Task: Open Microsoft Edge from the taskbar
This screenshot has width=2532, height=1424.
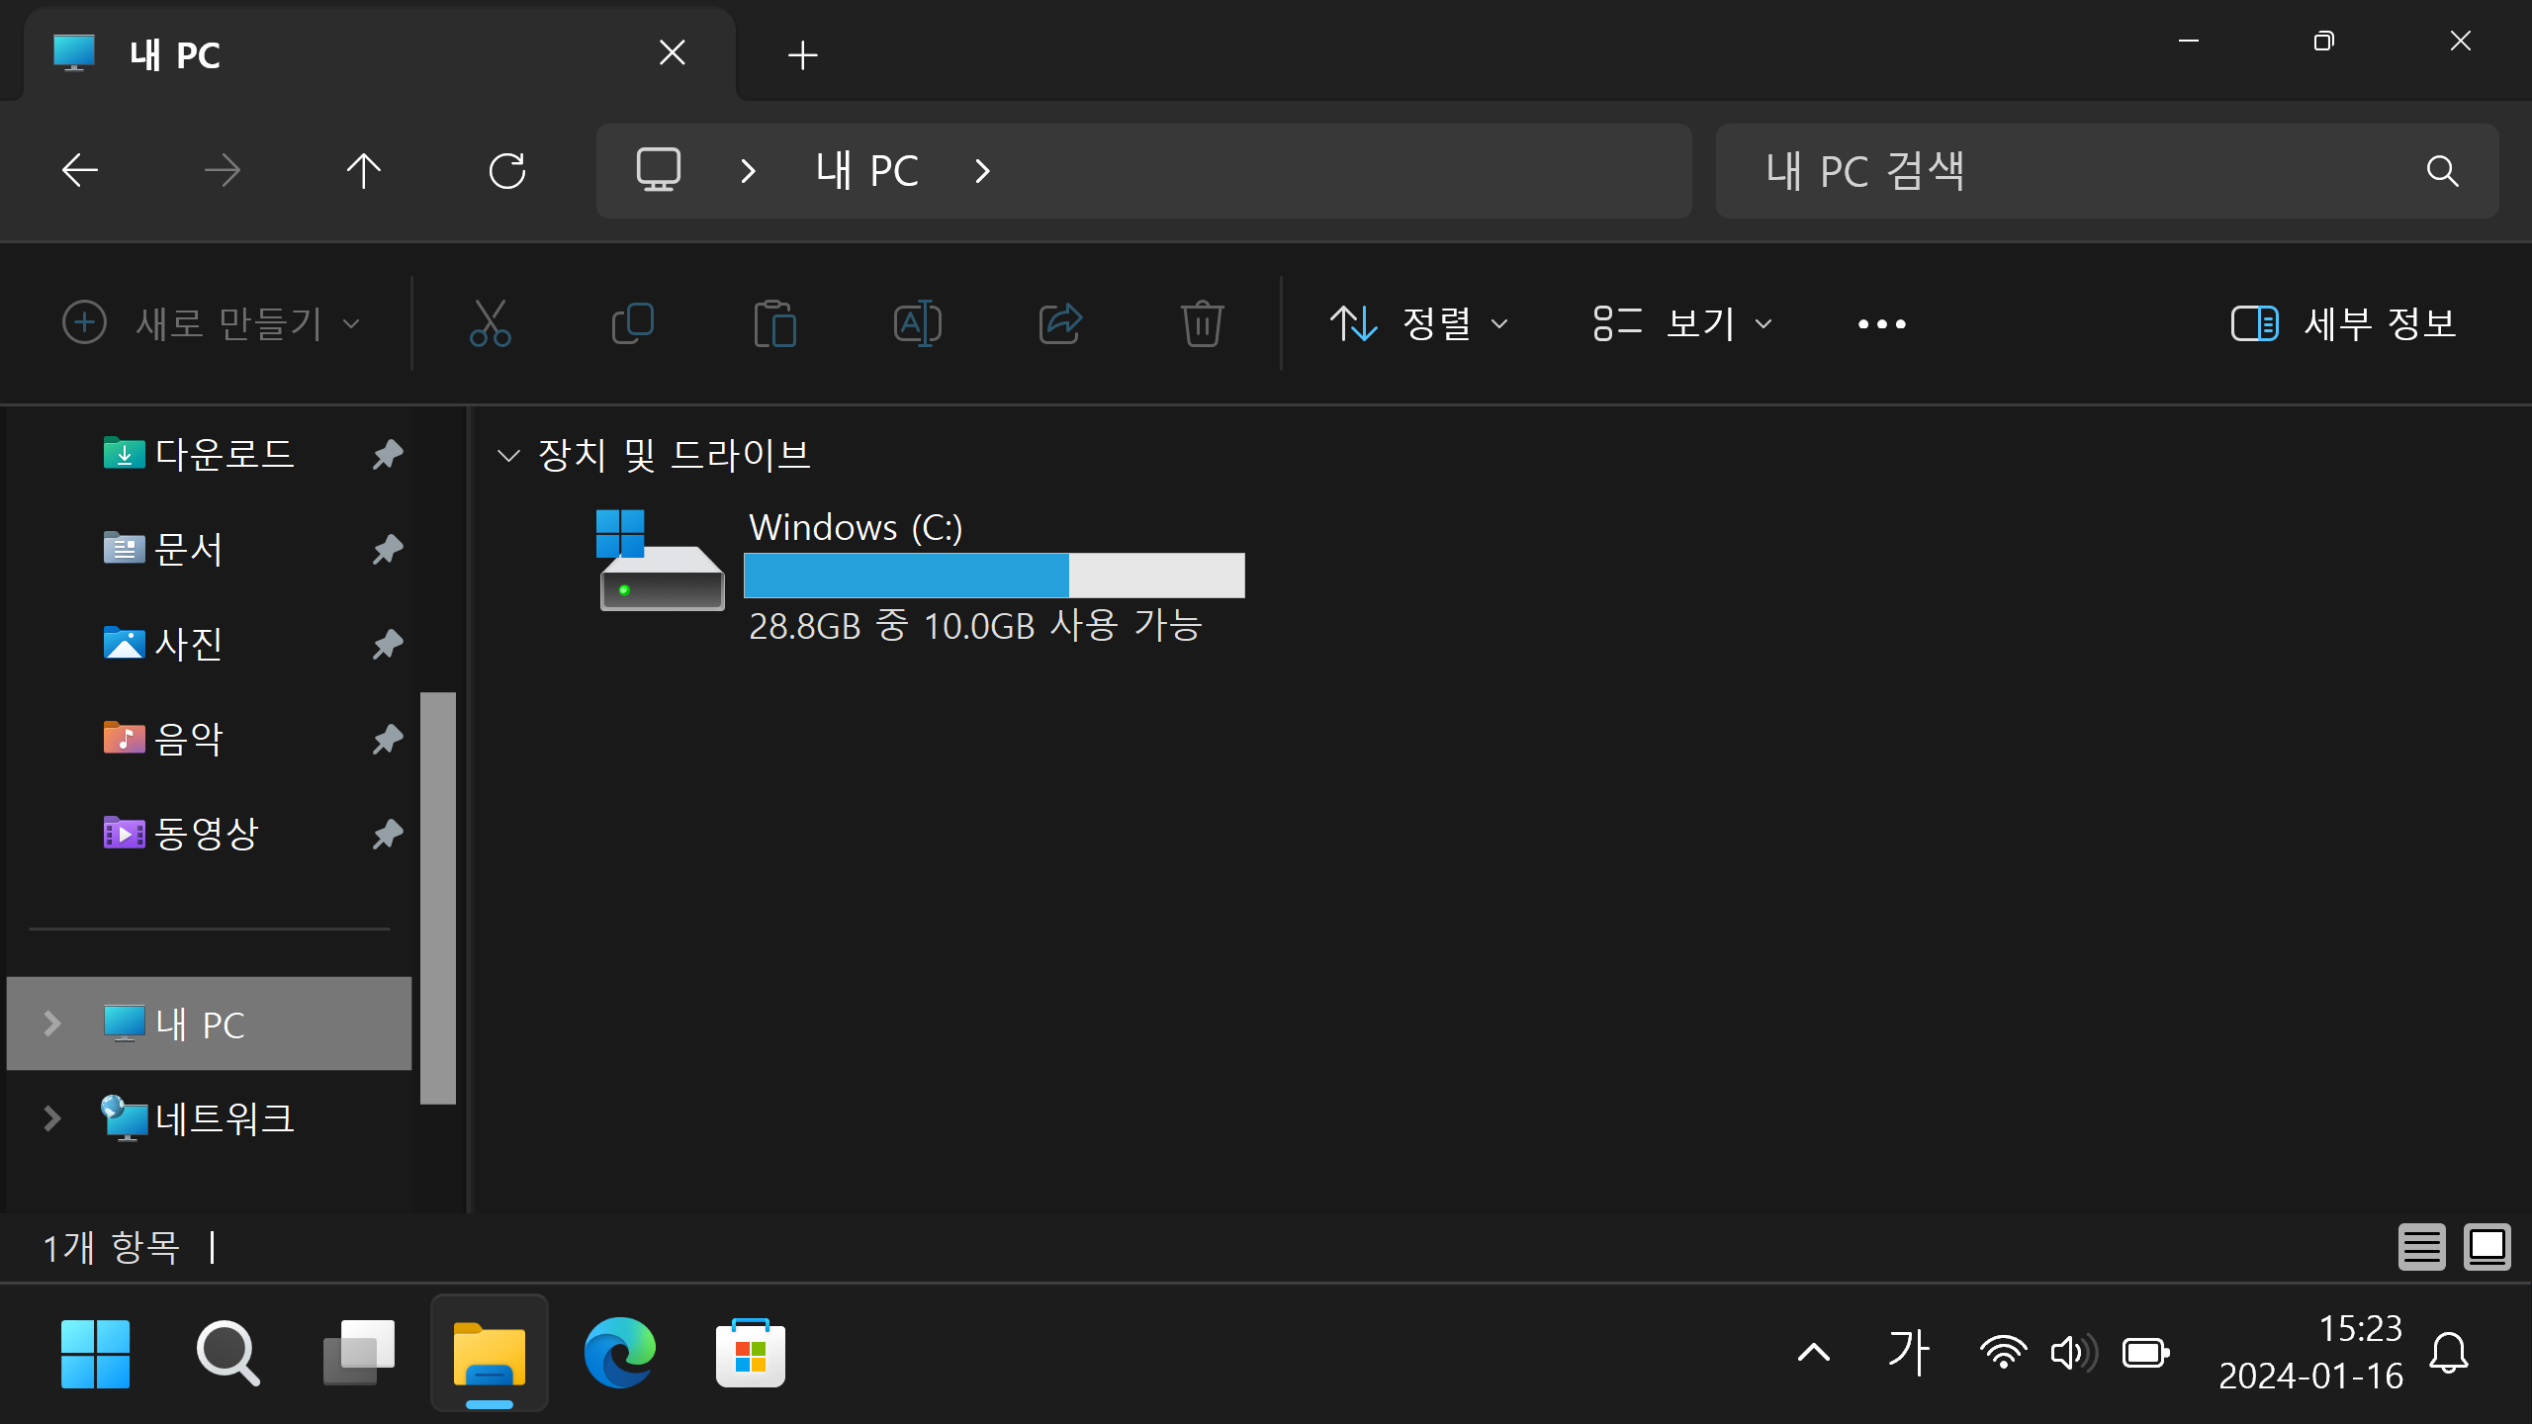Action: [620, 1352]
